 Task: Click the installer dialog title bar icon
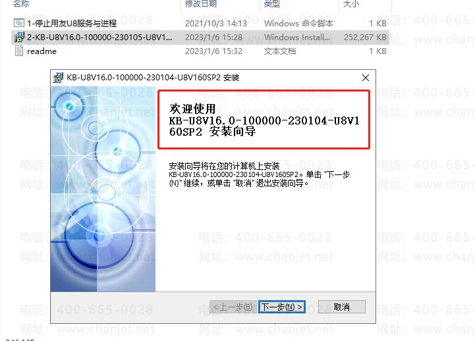tap(58, 78)
